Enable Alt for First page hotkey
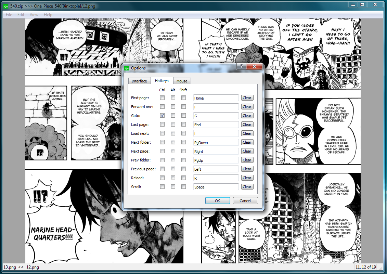 coord(173,98)
